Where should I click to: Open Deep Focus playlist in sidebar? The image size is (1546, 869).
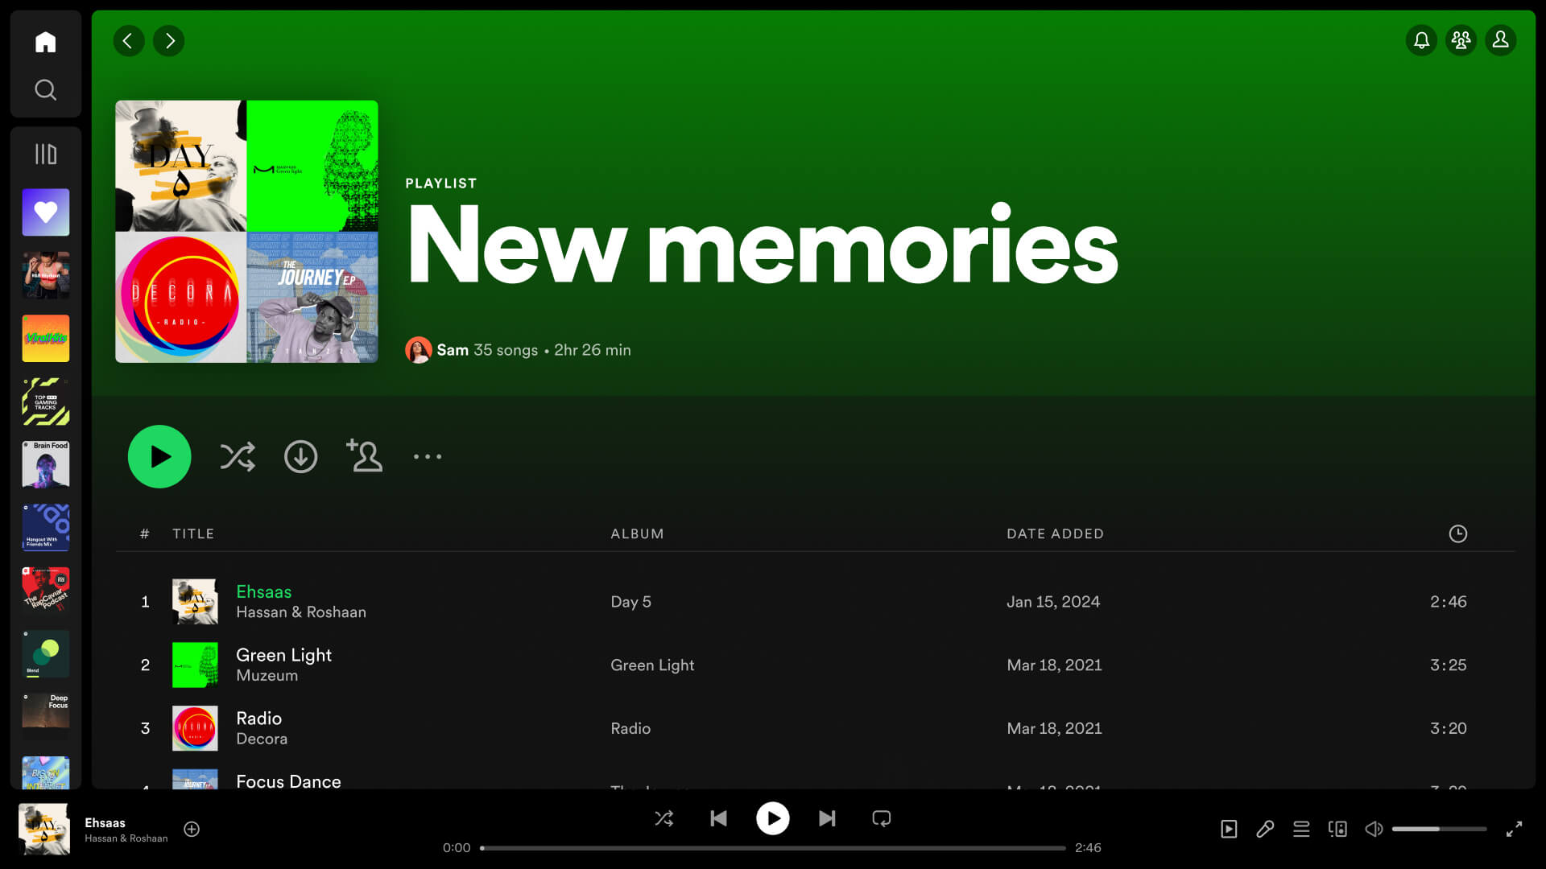pos(45,717)
